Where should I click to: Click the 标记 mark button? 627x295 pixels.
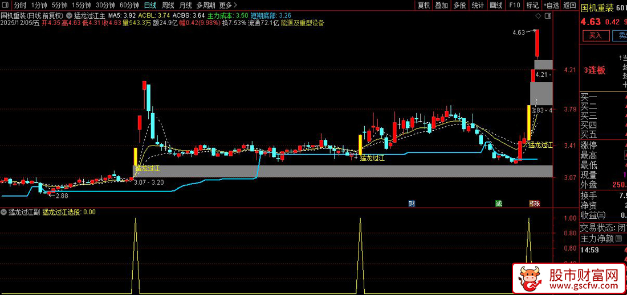(532, 5)
